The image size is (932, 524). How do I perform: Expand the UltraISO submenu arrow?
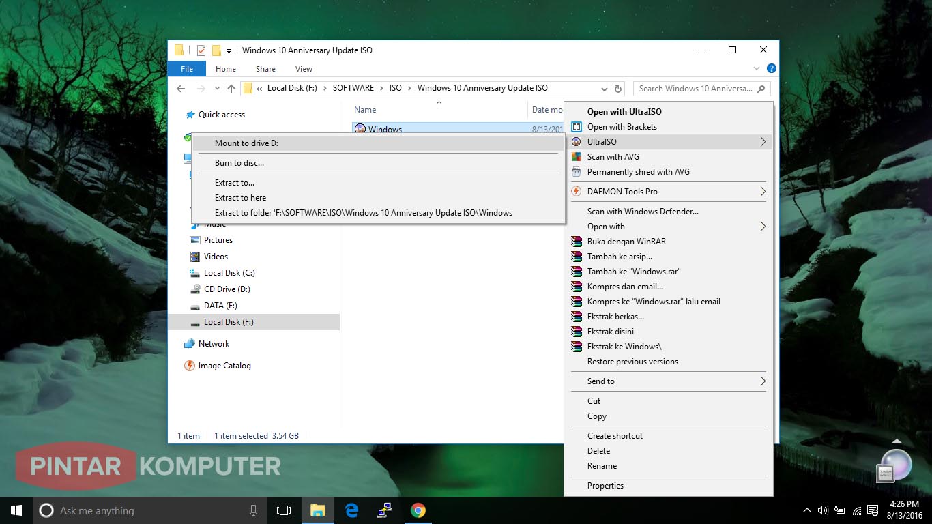[763, 142]
